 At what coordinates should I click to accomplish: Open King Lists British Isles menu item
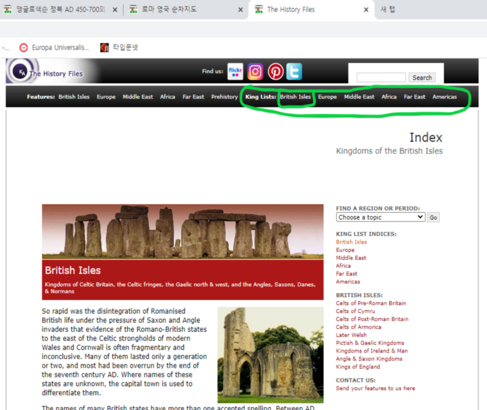pyautogui.click(x=295, y=97)
